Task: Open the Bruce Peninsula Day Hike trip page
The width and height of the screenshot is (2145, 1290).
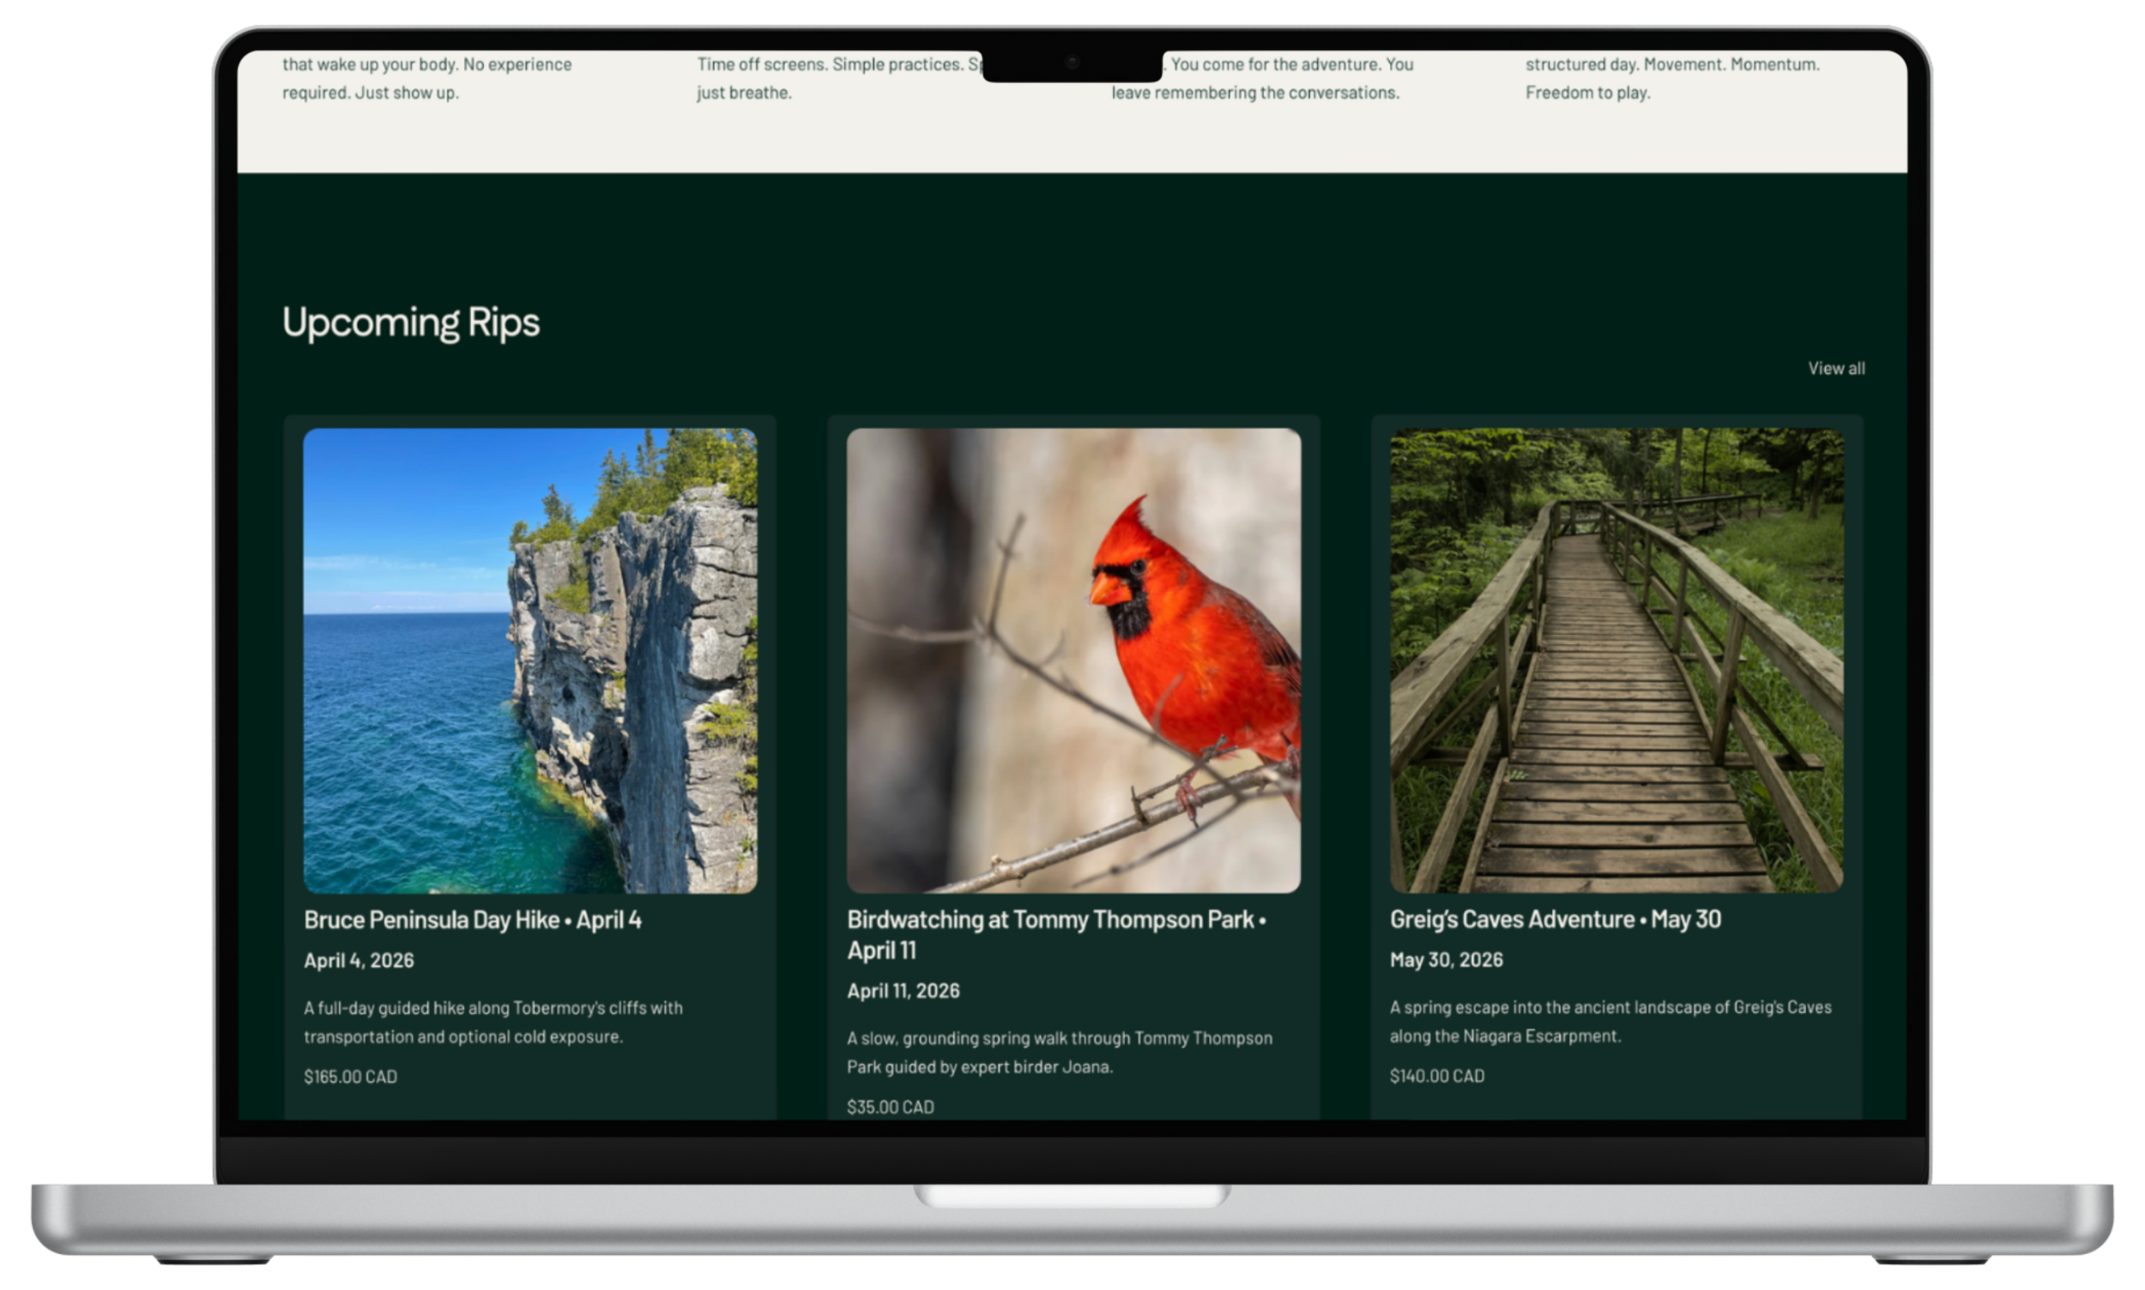Action: click(x=472, y=919)
